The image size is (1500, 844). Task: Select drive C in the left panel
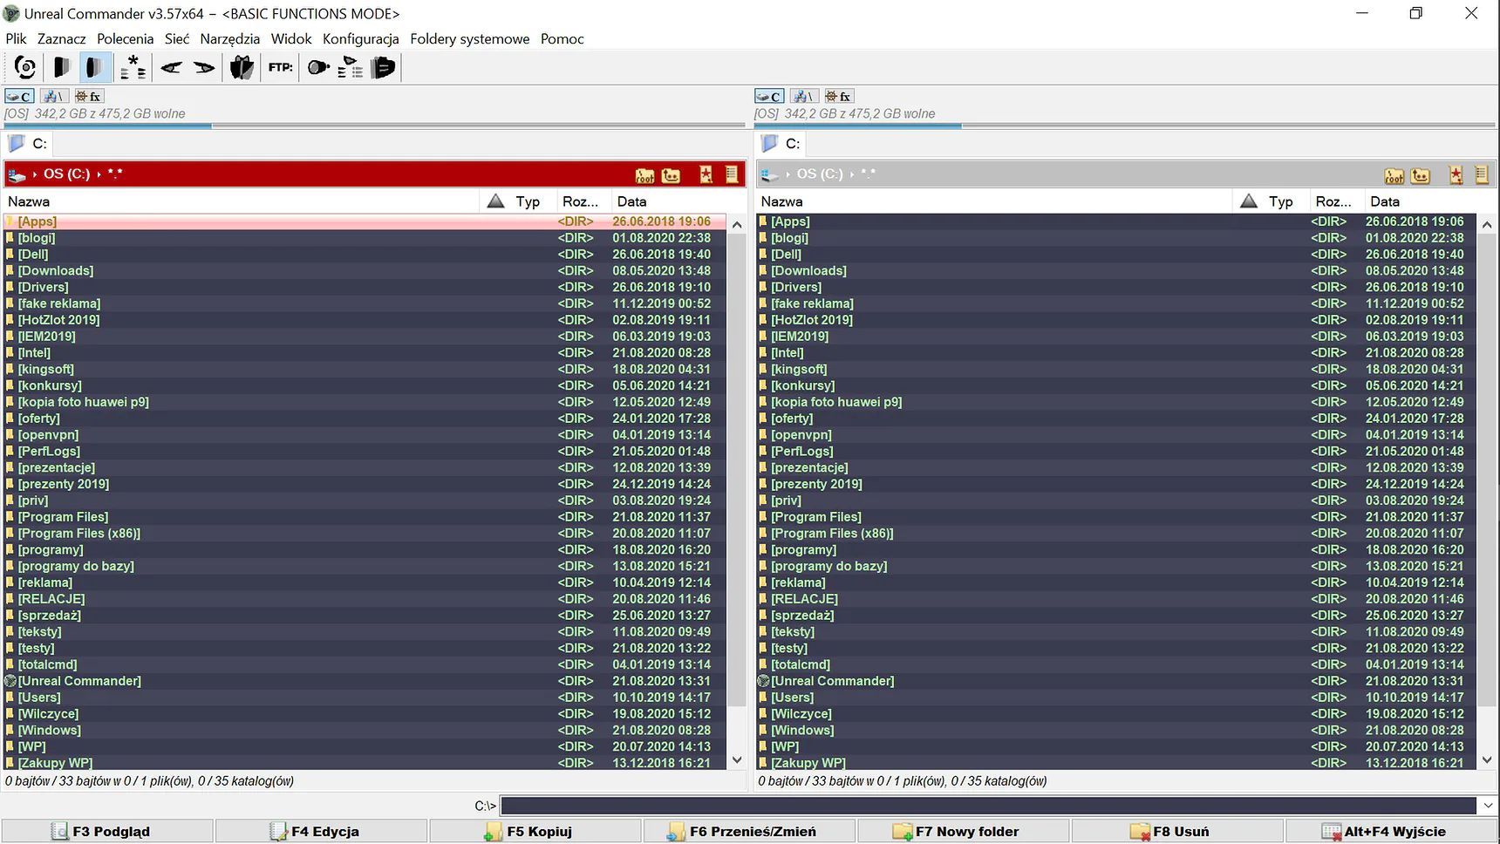click(19, 96)
